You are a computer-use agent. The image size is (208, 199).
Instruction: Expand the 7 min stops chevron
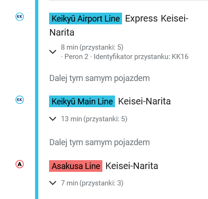tap(53, 183)
